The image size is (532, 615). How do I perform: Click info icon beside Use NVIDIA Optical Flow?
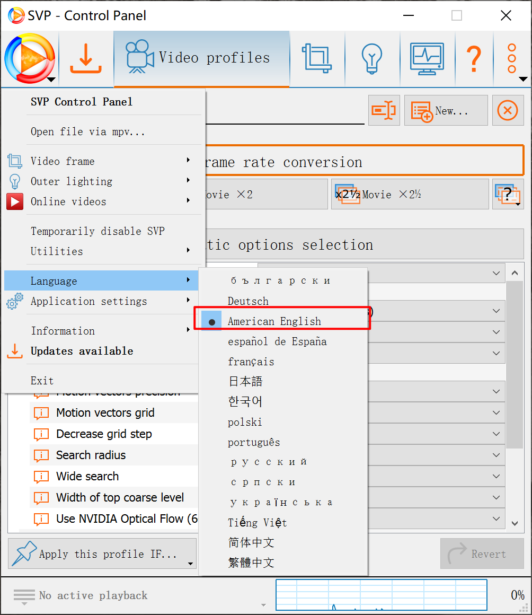[x=41, y=519]
